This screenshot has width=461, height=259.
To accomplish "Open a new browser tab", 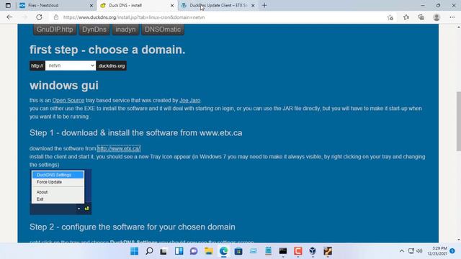I will 264,5.
